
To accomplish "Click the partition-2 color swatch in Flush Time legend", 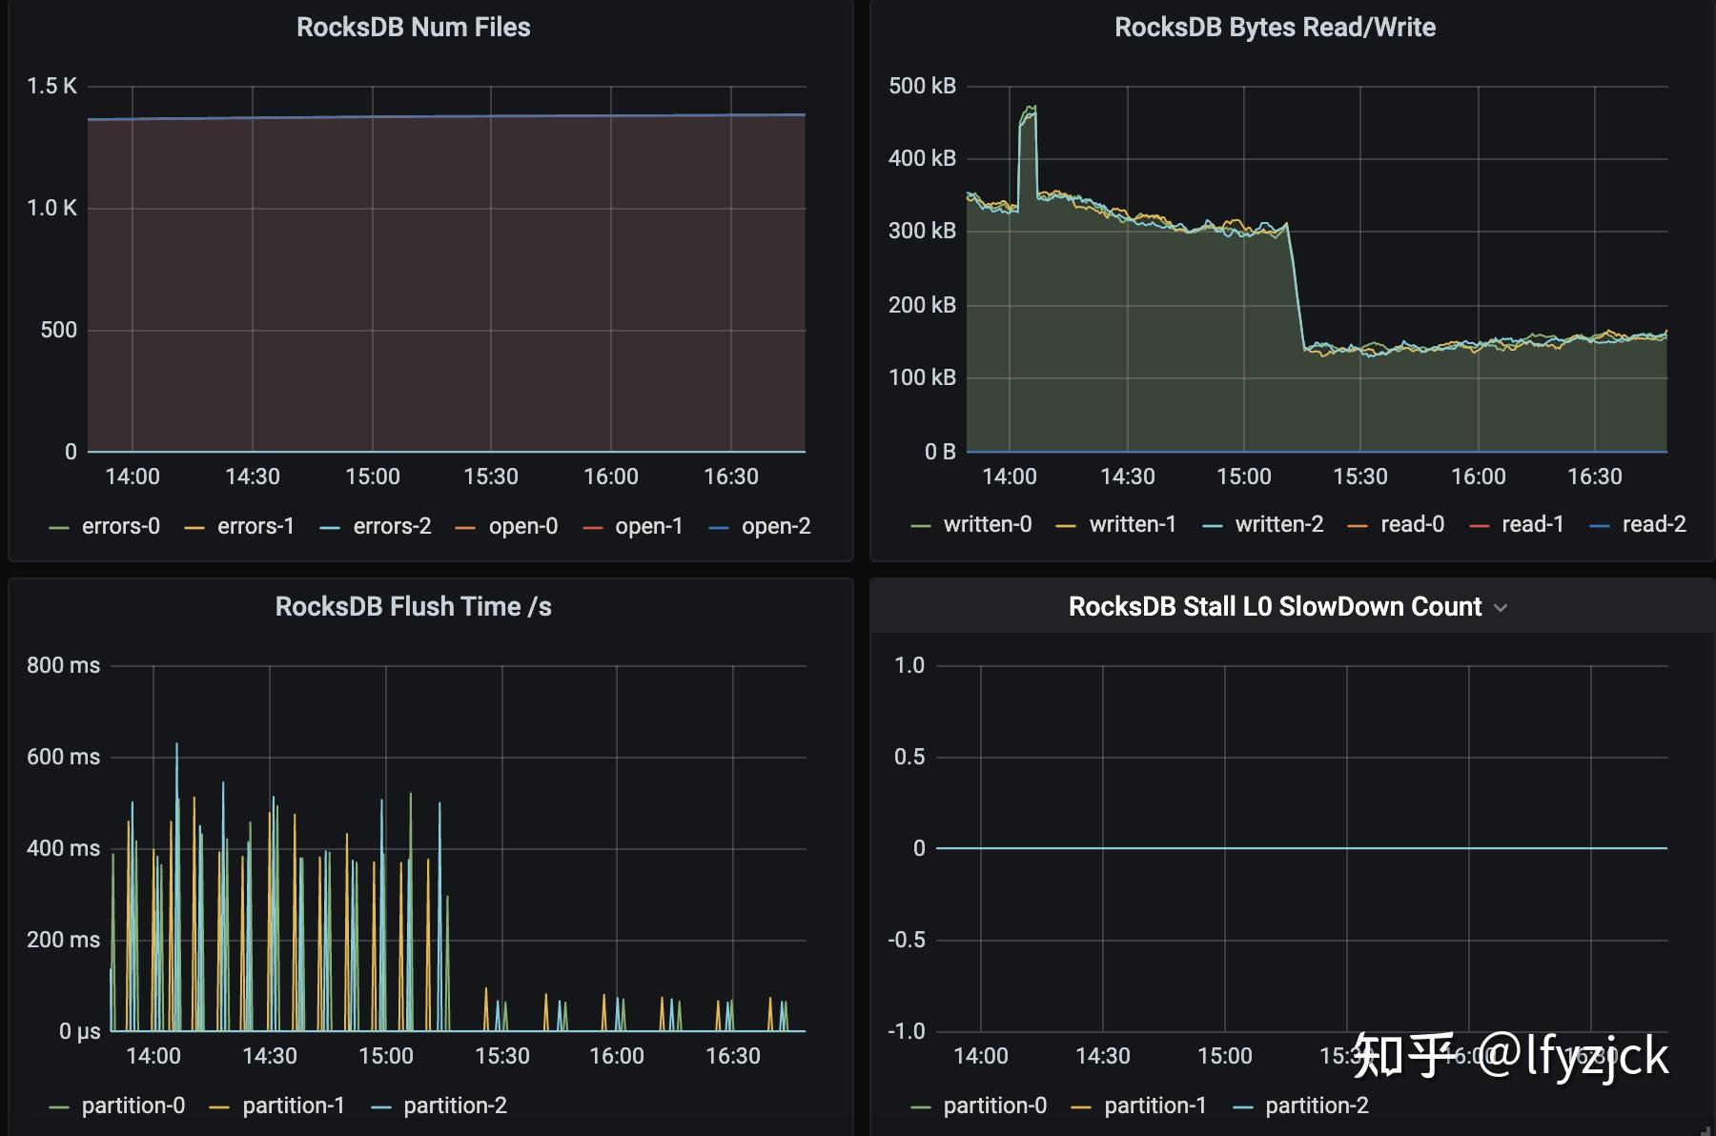I will [x=380, y=1107].
